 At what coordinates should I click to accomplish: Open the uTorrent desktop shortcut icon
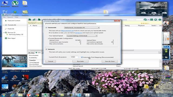coord(15,4)
